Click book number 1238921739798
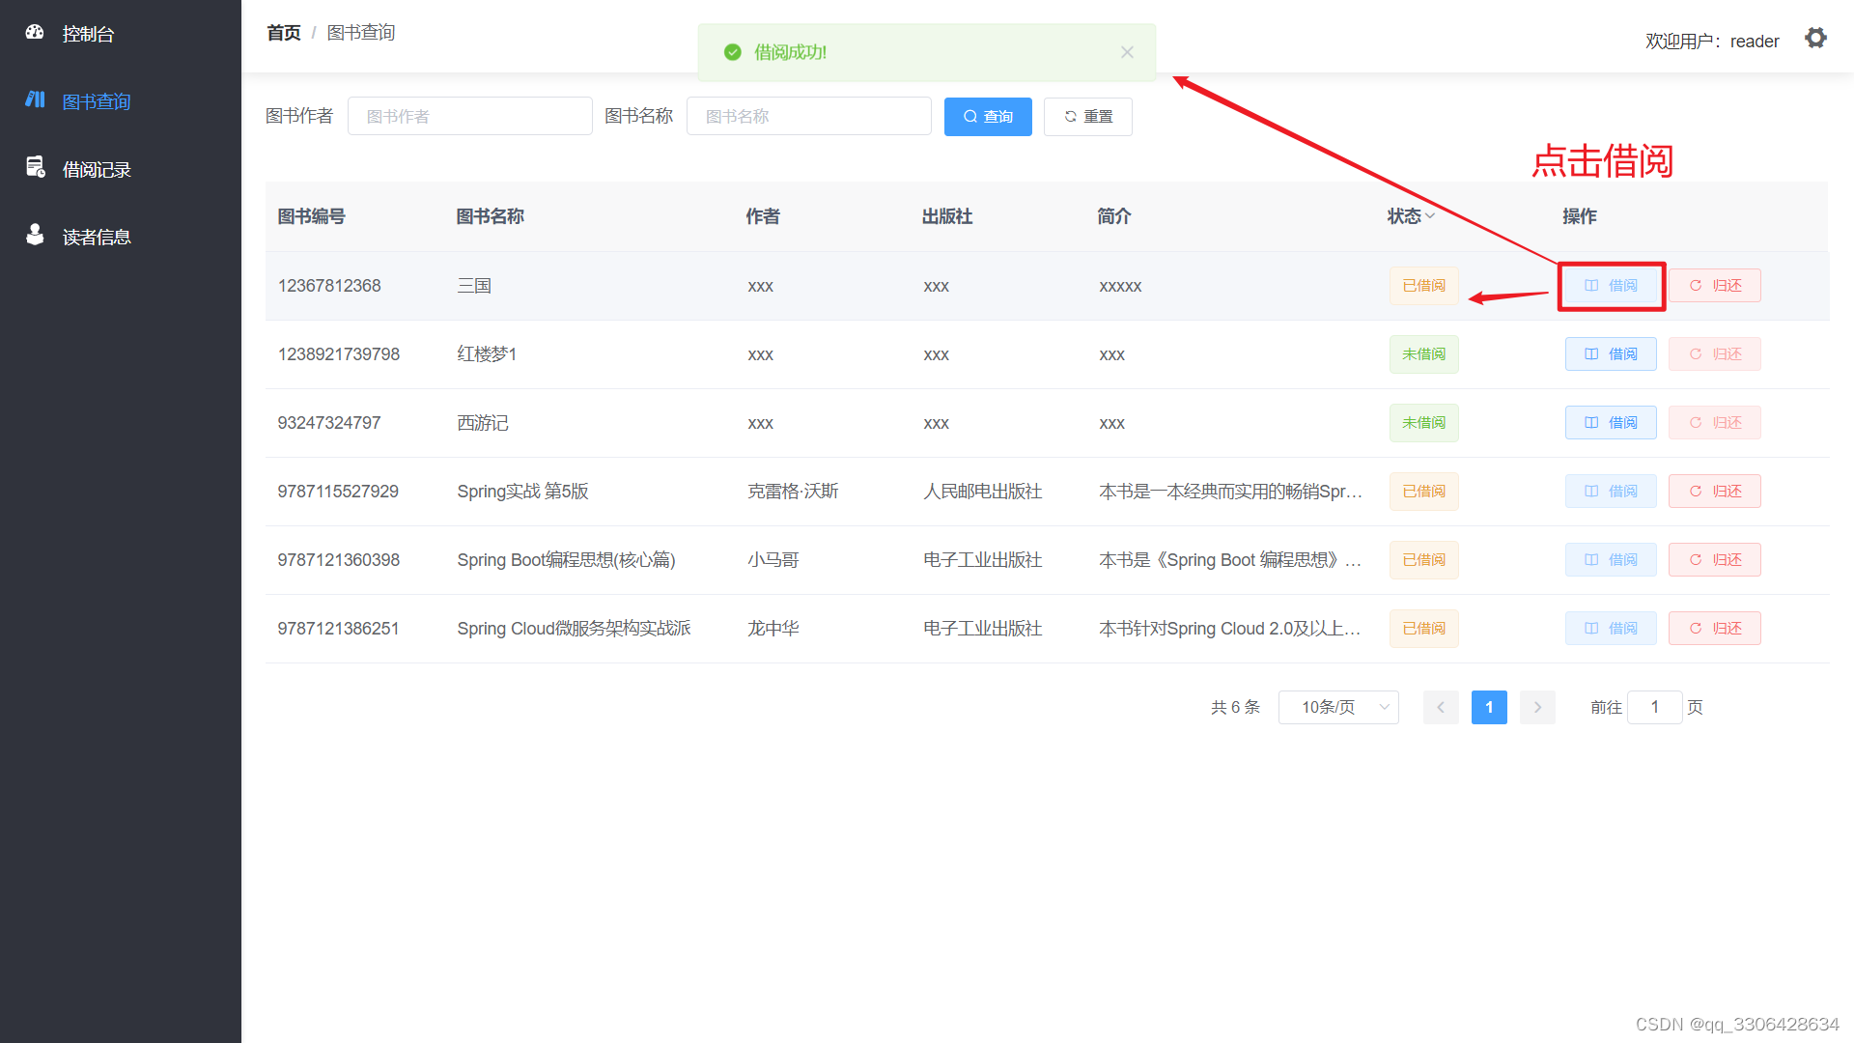The height and width of the screenshot is (1043, 1854). 339,354
